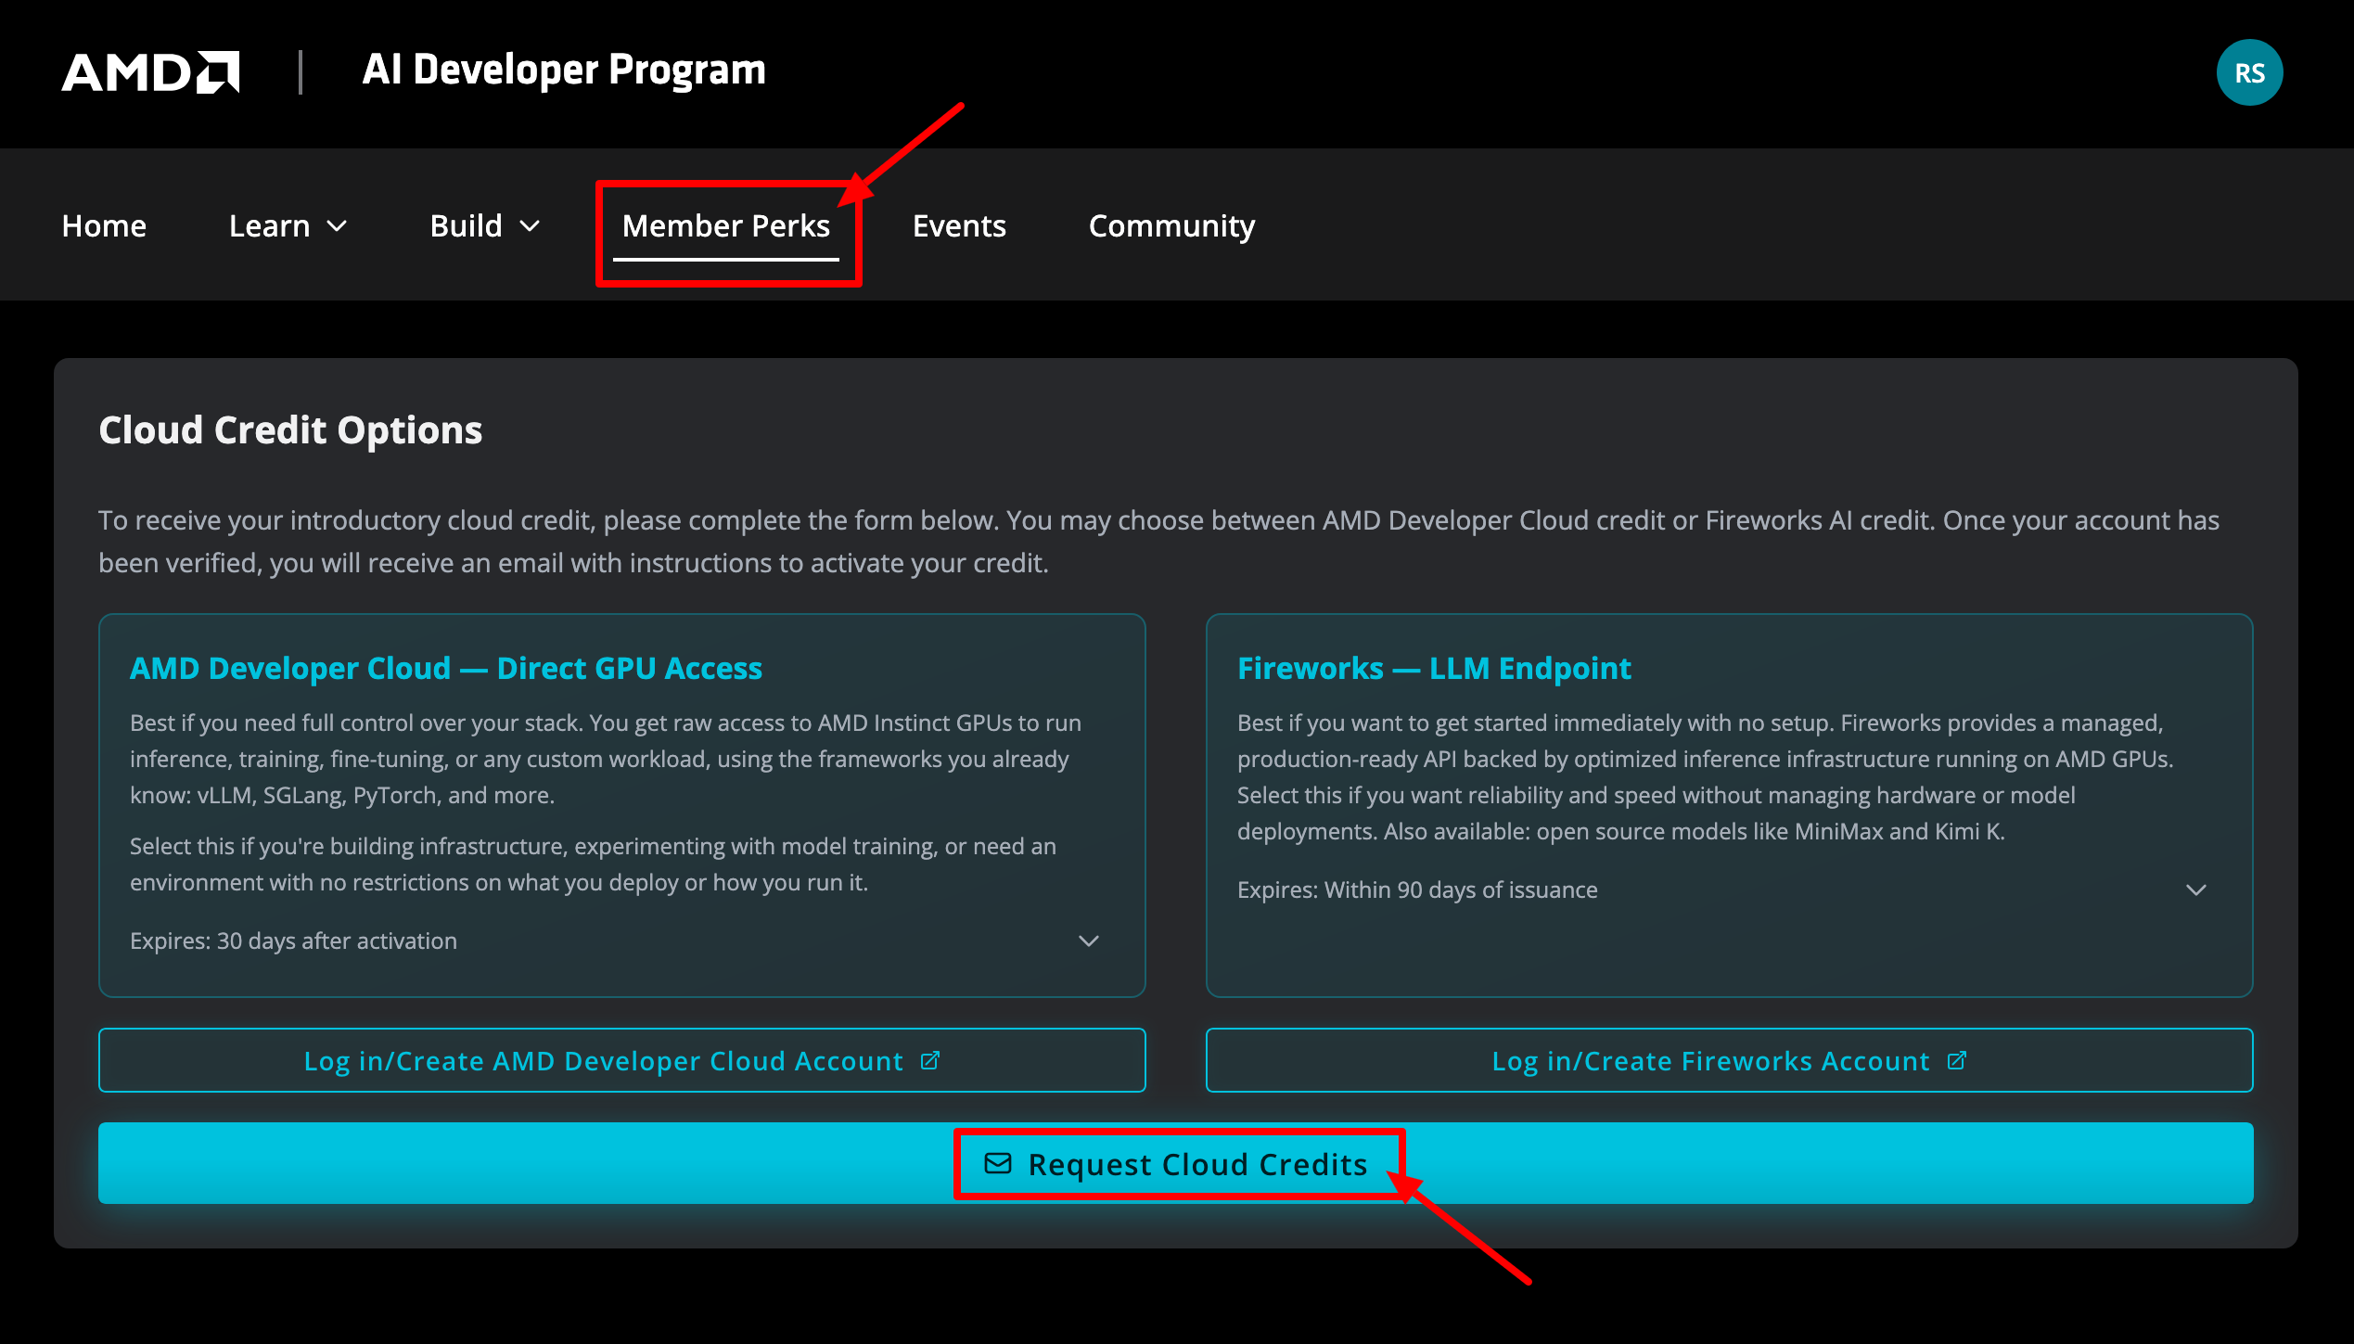
Task: Click the Request Cloud Credits button
Action: 1176,1163
